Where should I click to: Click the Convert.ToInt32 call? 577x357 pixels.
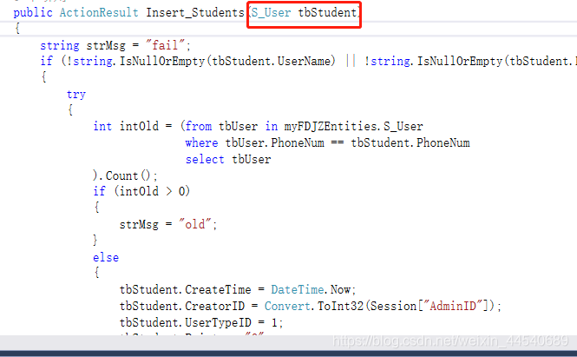pos(314,306)
